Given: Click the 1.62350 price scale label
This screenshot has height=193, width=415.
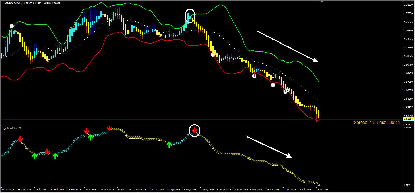Looking at the screenshot, I should 409,116.
